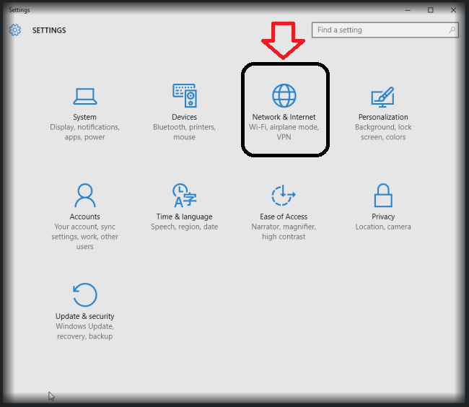The image size is (469, 407).
Task: Click 'Narrator, magnifier, high contrast' description
Action: click(x=284, y=232)
